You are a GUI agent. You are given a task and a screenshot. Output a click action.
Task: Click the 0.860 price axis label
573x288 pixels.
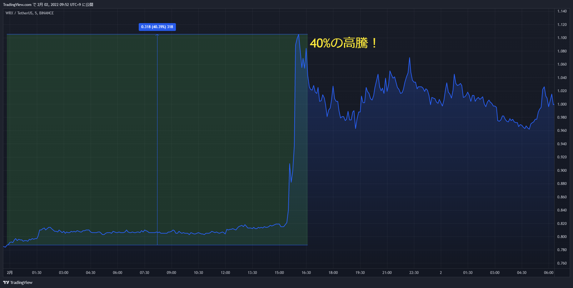[x=562, y=197]
